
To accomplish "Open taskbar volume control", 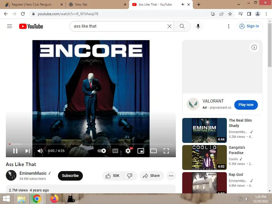I will (x=247, y=199).
